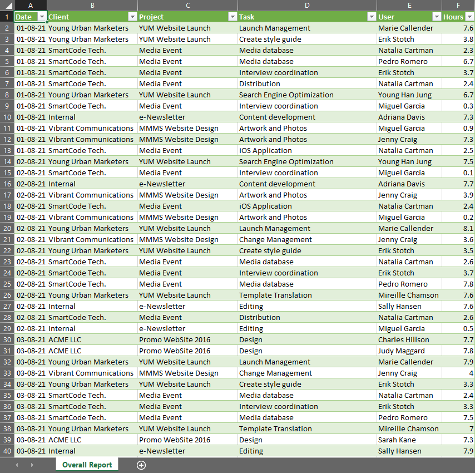This screenshot has height=473, width=475.
Task: Select row 10 header
Action: 7,117
